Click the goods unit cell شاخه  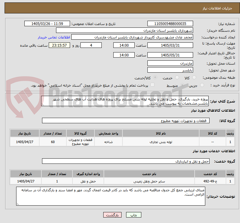tap(108, 142)
